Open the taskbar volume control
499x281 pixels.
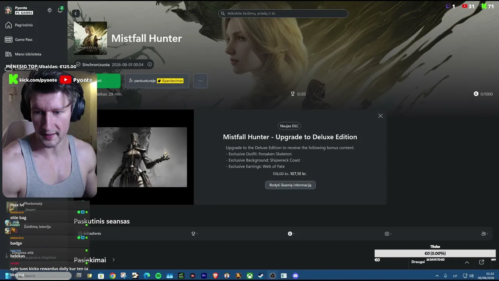[x=471, y=276]
